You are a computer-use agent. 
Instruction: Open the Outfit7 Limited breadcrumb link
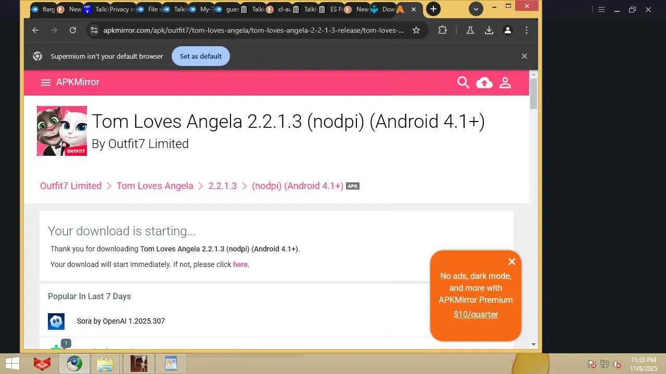[71, 186]
